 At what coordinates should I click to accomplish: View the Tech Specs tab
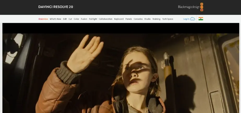click(x=168, y=19)
